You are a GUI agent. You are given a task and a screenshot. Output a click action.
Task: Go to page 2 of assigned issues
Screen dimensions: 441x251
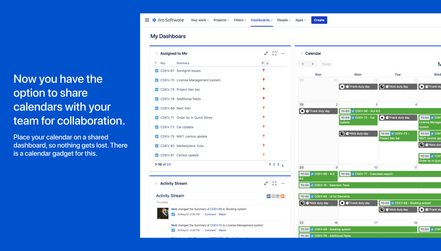click(x=274, y=164)
